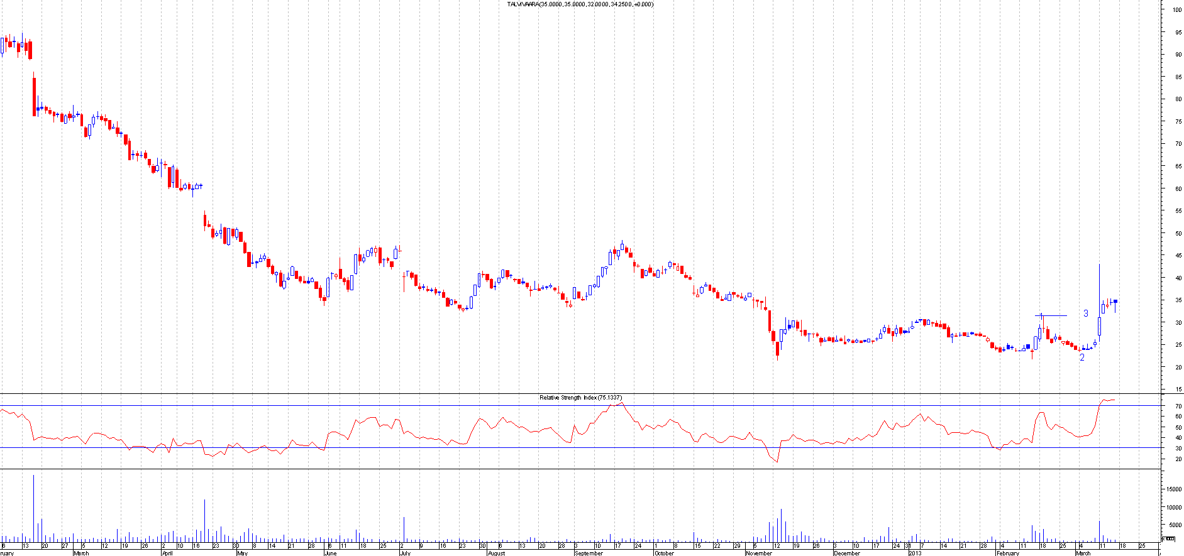Click the September label on the date axis
Viewport: 1184px width, 556px height.
coord(589,553)
